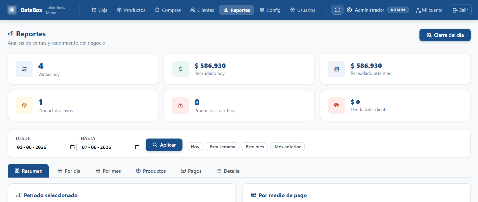Click the Análisis de ventas subtitle text
The height and width of the screenshot is (202, 478).
pyautogui.click(x=57, y=43)
